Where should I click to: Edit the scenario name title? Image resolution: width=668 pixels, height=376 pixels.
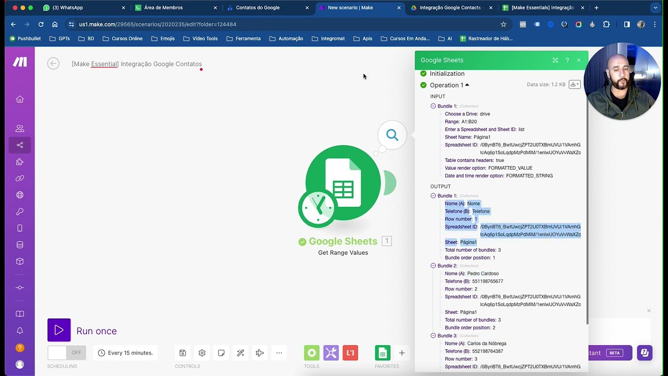pyautogui.click(x=137, y=64)
